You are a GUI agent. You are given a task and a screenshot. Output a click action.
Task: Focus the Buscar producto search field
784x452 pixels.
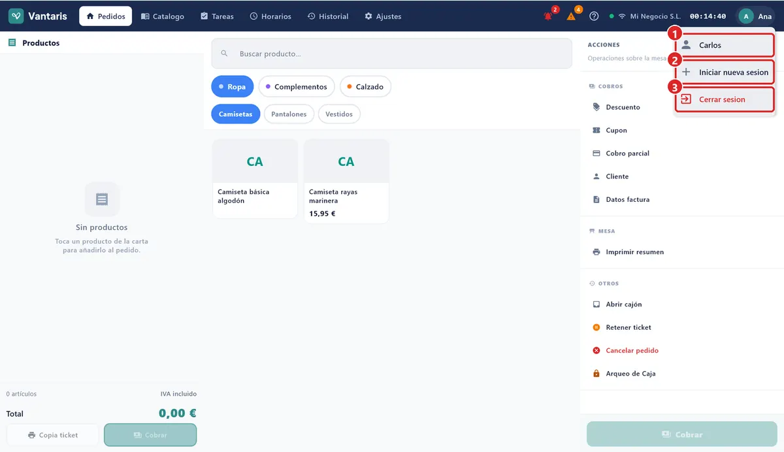pyautogui.click(x=391, y=54)
